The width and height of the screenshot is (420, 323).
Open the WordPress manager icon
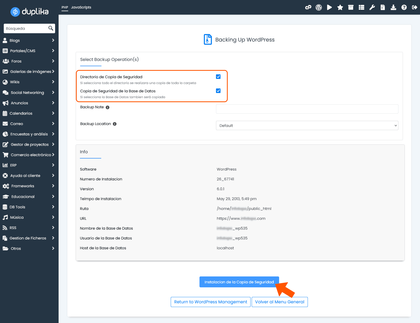click(319, 7)
